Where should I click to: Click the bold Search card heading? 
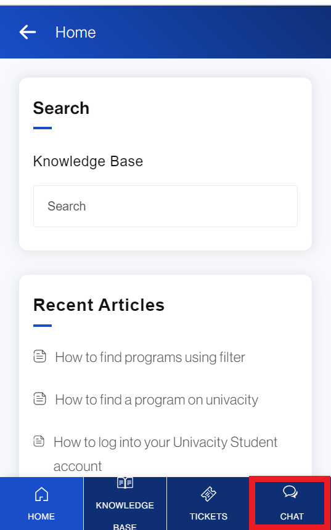click(61, 108)
